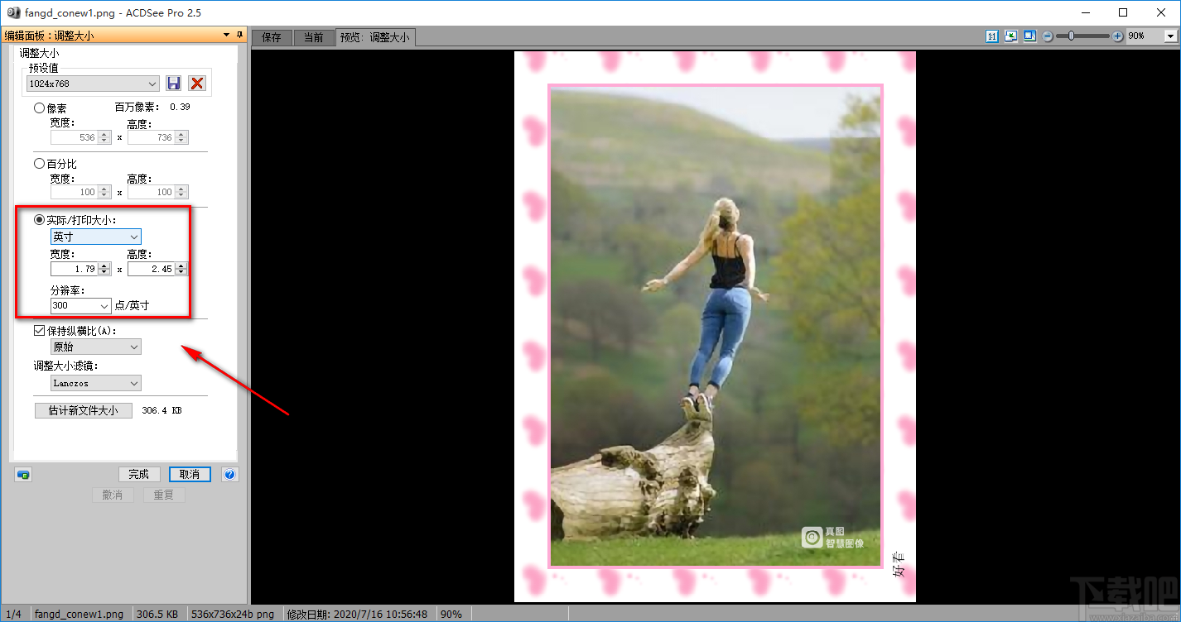Click the 撤消 button
Viewport: 1181px width, 622px height.
click(x=113, y=495)
